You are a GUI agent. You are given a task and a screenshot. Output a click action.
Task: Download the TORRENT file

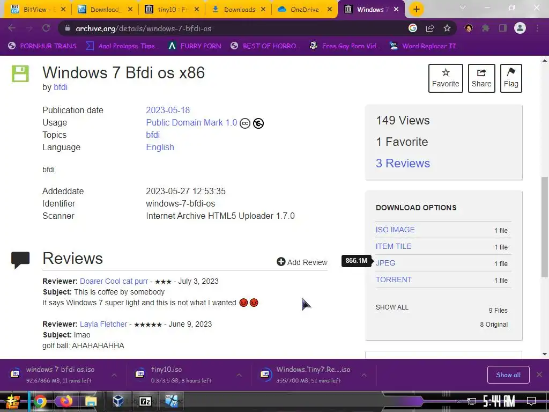click(394, 279)
